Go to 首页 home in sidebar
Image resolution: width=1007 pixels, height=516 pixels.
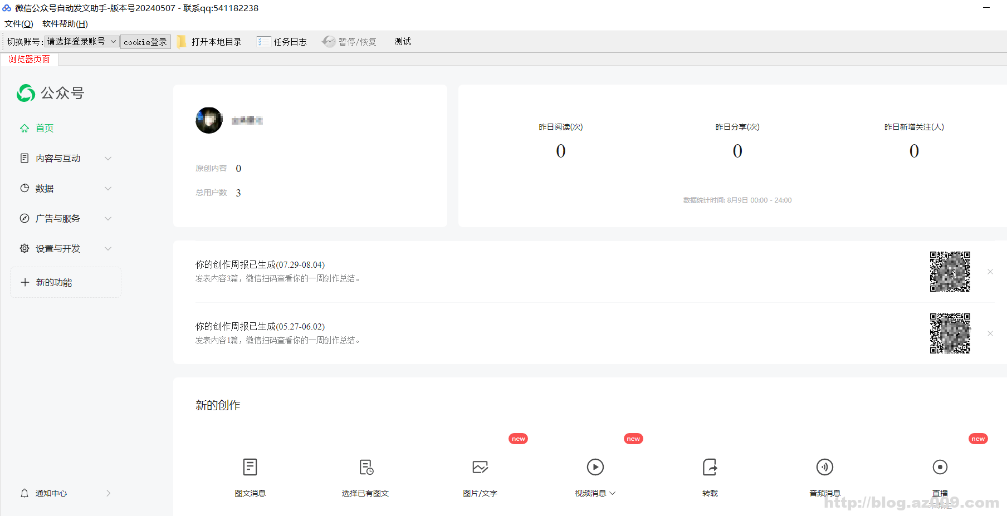[45, 128]
